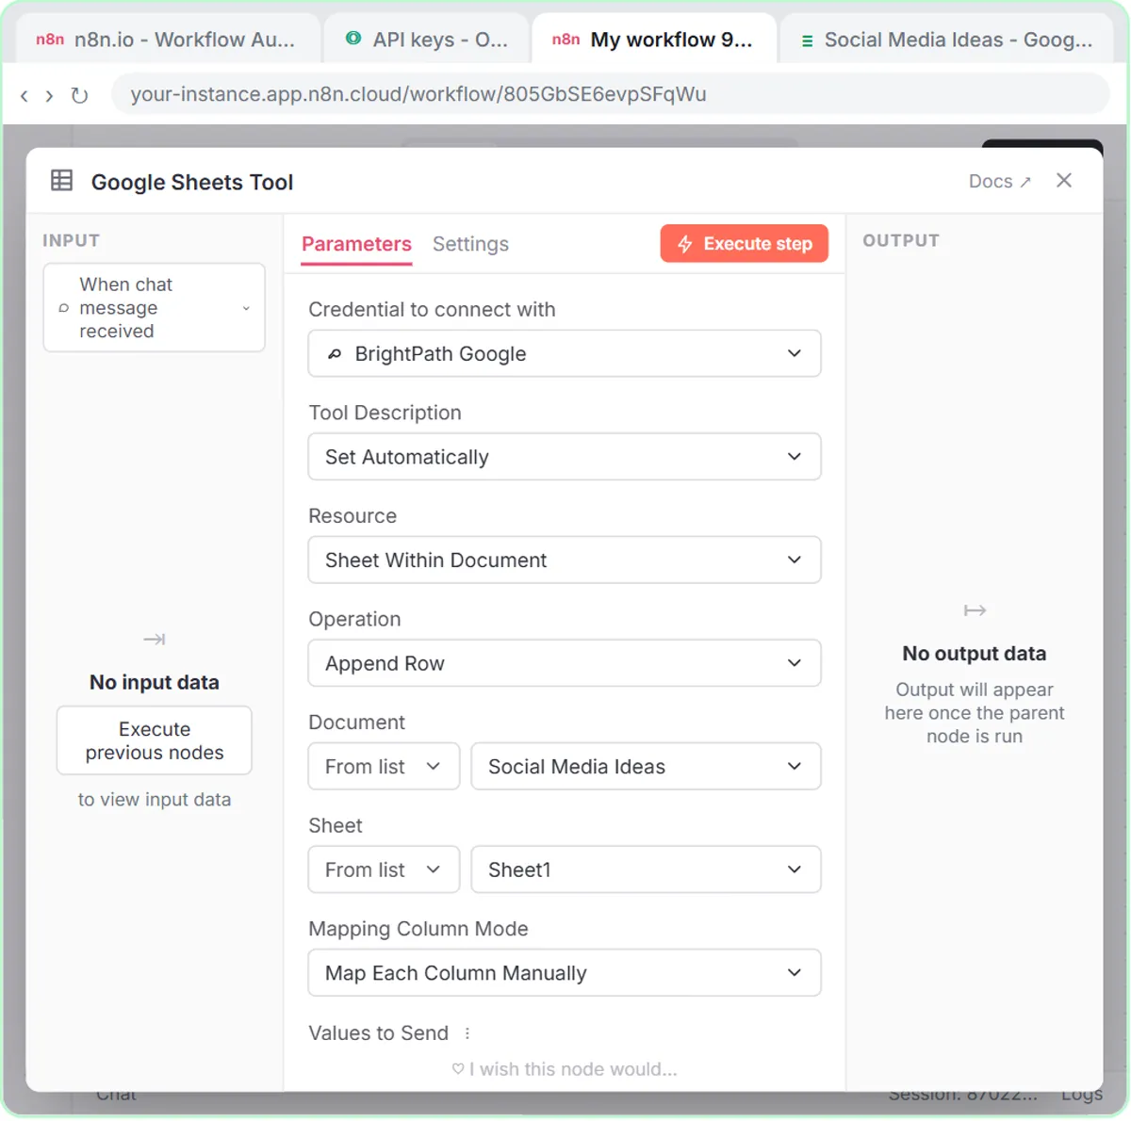Viewport: 1131px width, 1121px height.
Task: Click the Values to Send label
Action: (x=378, y=1033)
